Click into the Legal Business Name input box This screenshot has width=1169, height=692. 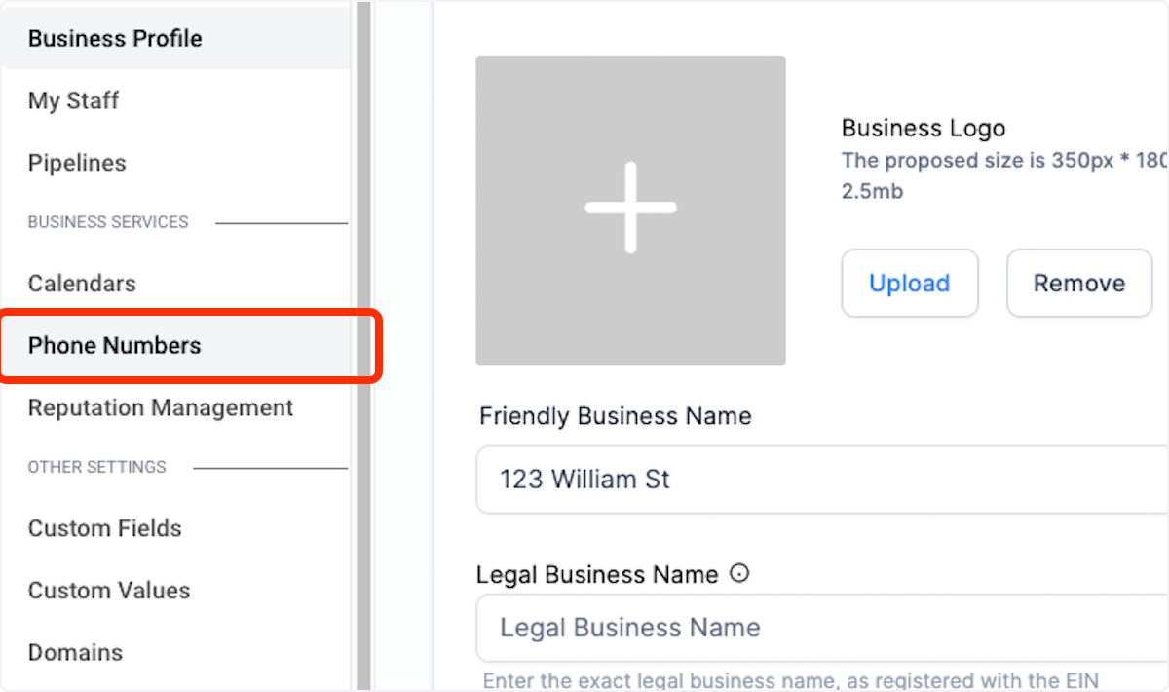click(x=818, y=628)
